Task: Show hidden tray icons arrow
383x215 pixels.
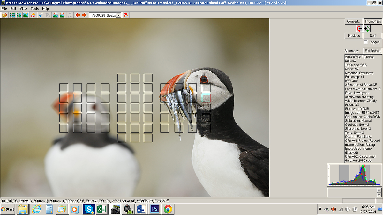Action: [x=320, y=209]
